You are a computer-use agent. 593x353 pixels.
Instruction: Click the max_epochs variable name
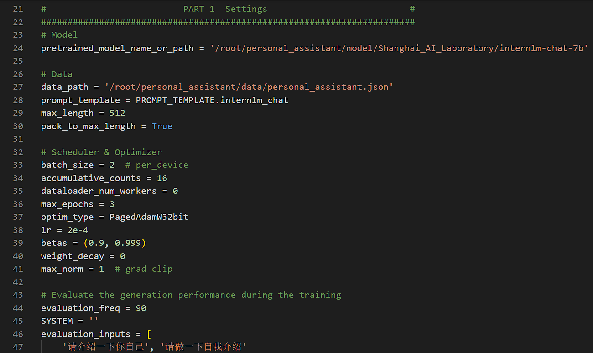pos(67,204)
